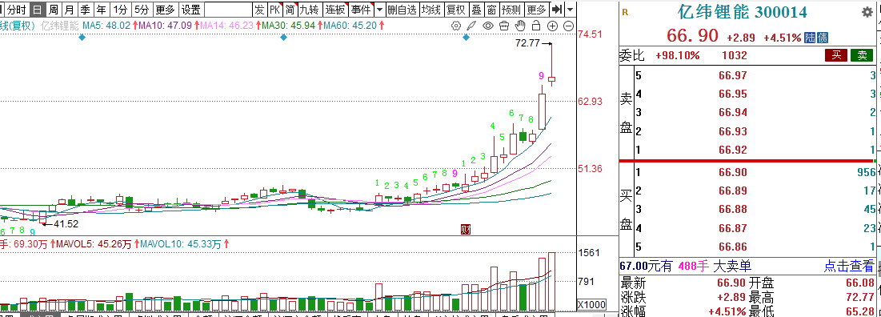
Task: Open the PK comparison button
Action: 274,10
